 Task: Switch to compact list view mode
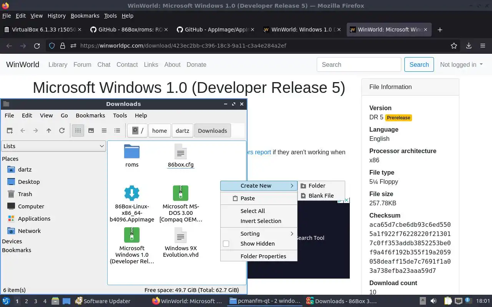(104, 130)
